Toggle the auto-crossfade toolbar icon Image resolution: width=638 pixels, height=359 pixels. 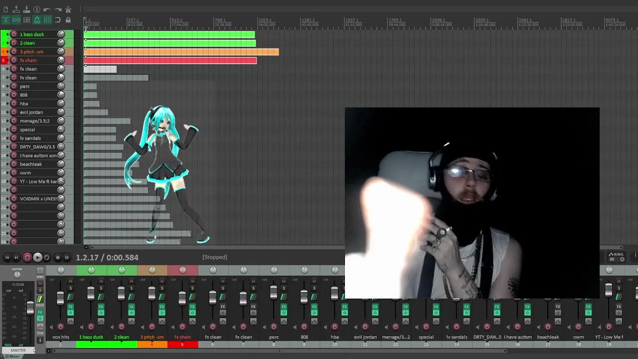pyautogui.click(x=5, y=20)
